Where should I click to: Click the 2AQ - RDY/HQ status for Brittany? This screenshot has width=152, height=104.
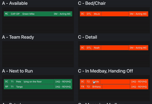[x=139, y=87]
